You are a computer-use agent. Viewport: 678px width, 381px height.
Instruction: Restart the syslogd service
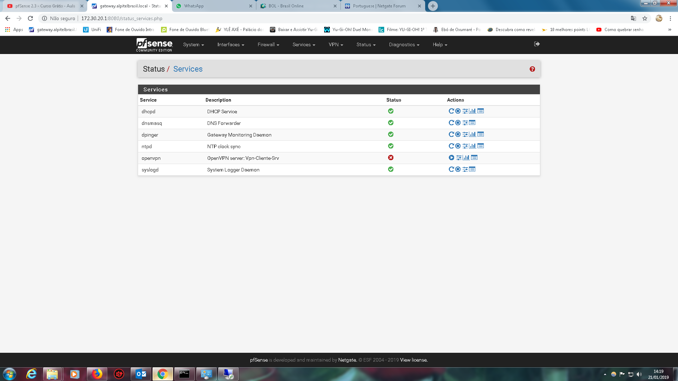pyautogui.click(x=451, y=169)
